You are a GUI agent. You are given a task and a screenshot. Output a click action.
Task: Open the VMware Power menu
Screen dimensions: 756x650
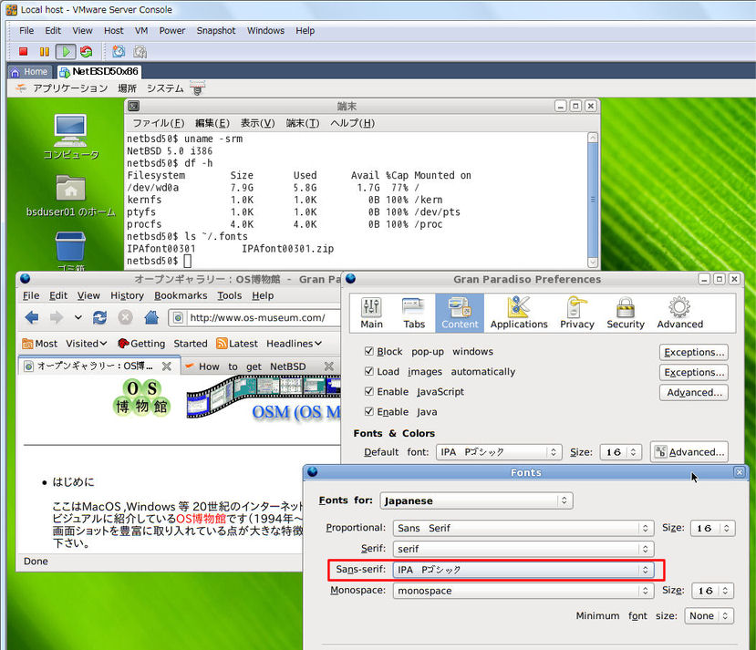click(172, 31)
